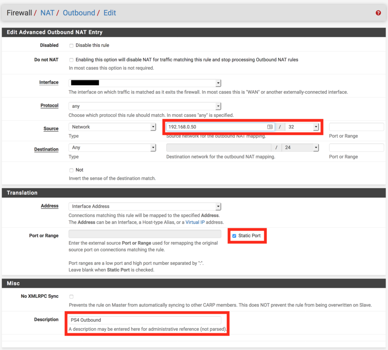Tick the Disable this rule checkbox

pyautogui.click(x=71, y=45)
